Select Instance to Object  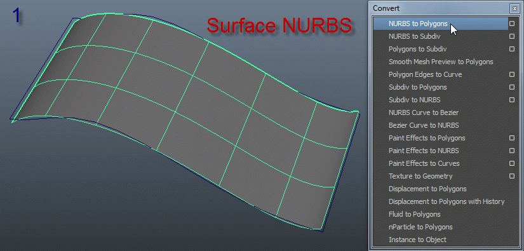[440, 240]
